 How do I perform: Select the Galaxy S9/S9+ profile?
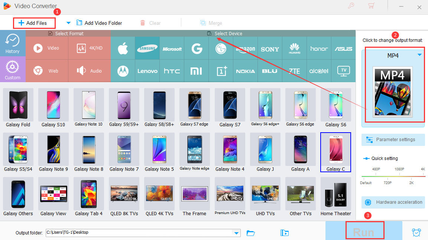pyautogui.click(x=124, y=108)
